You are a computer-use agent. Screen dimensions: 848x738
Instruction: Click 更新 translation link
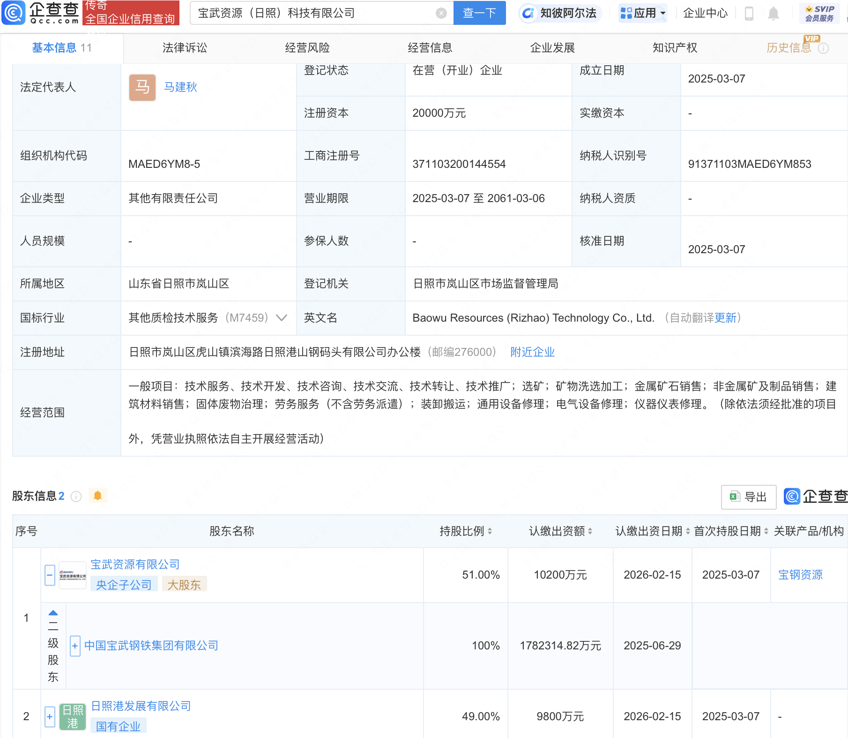pyautogui.click(x=725, y=318)
